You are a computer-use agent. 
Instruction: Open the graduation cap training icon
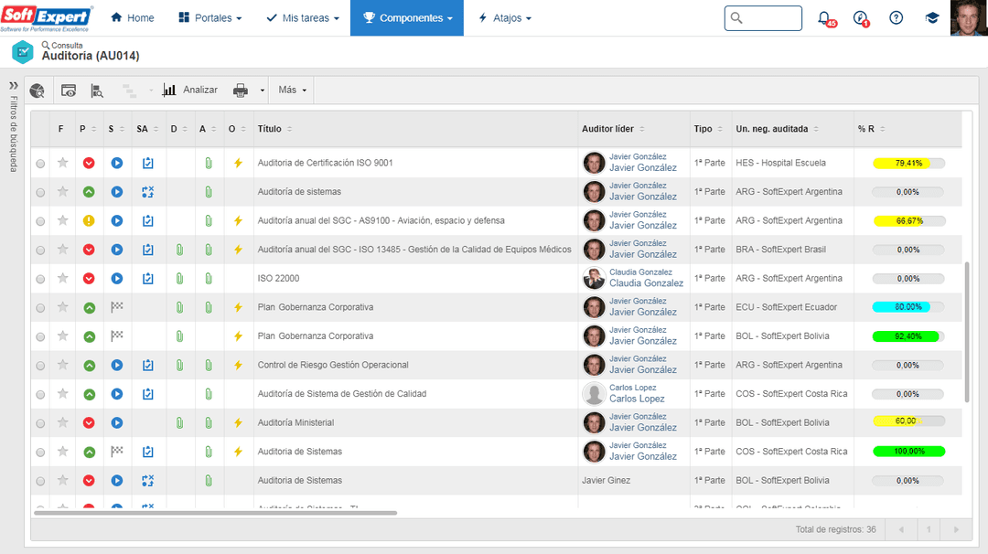[931, 18]
